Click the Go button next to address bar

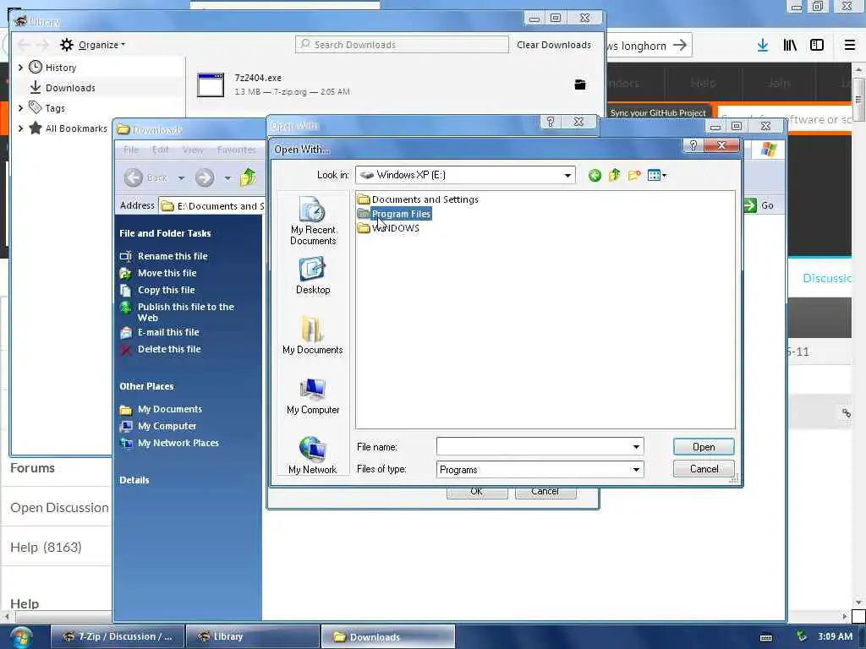pyautogui.click(x=759, y=205)
